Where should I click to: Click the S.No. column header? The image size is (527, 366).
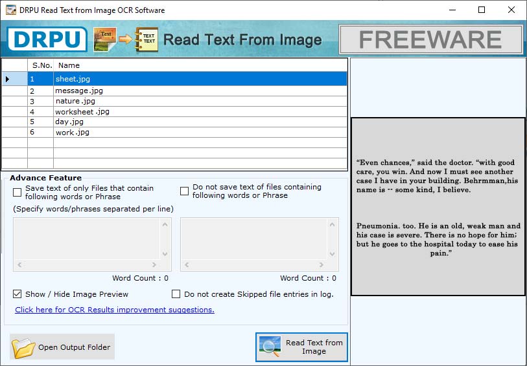(x=41, y=65)
